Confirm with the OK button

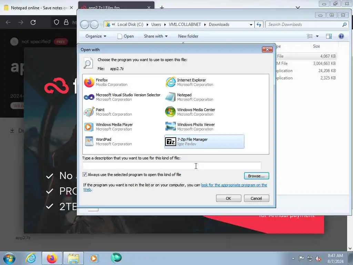click(x=229, y=198)
